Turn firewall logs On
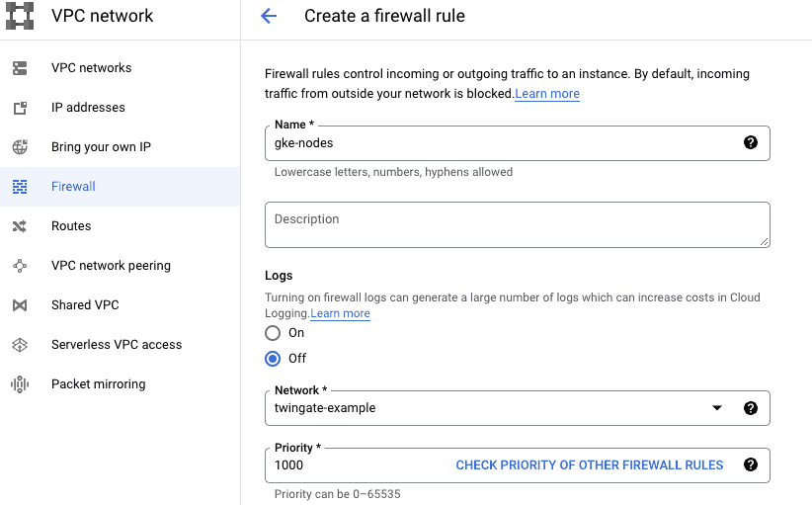Viewport: 812px width, 505px height. [x=273, y=333]
